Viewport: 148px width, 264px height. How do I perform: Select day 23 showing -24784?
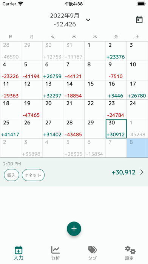[x=116, y=109]
